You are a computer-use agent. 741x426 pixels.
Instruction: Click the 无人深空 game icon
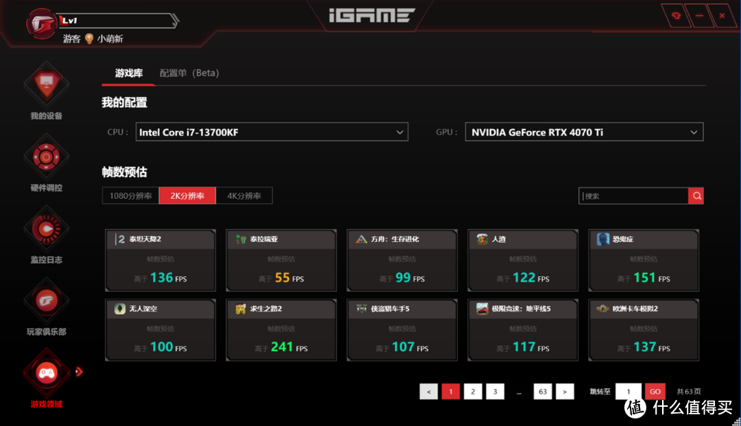pos(119,309)
